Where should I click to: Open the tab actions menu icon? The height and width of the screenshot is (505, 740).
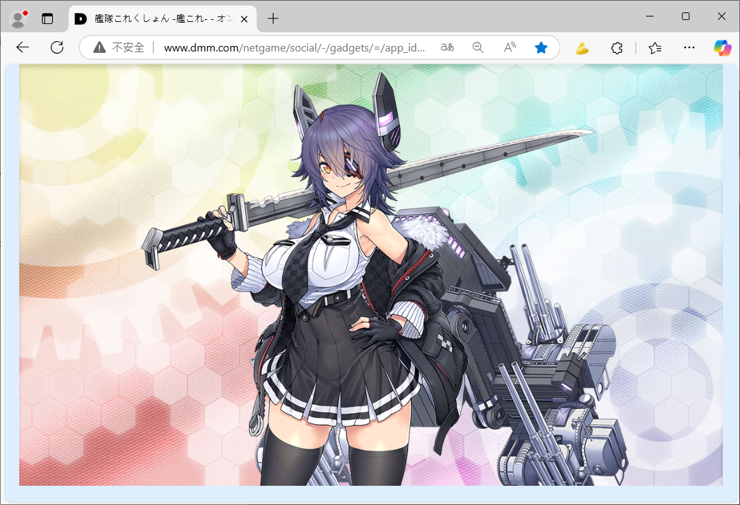pos(47,19)
